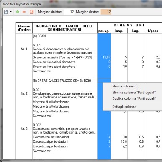The width and height of the screenshot is (162, 162).
Task: Click the larg. column header
Action: tap(136, 31)
